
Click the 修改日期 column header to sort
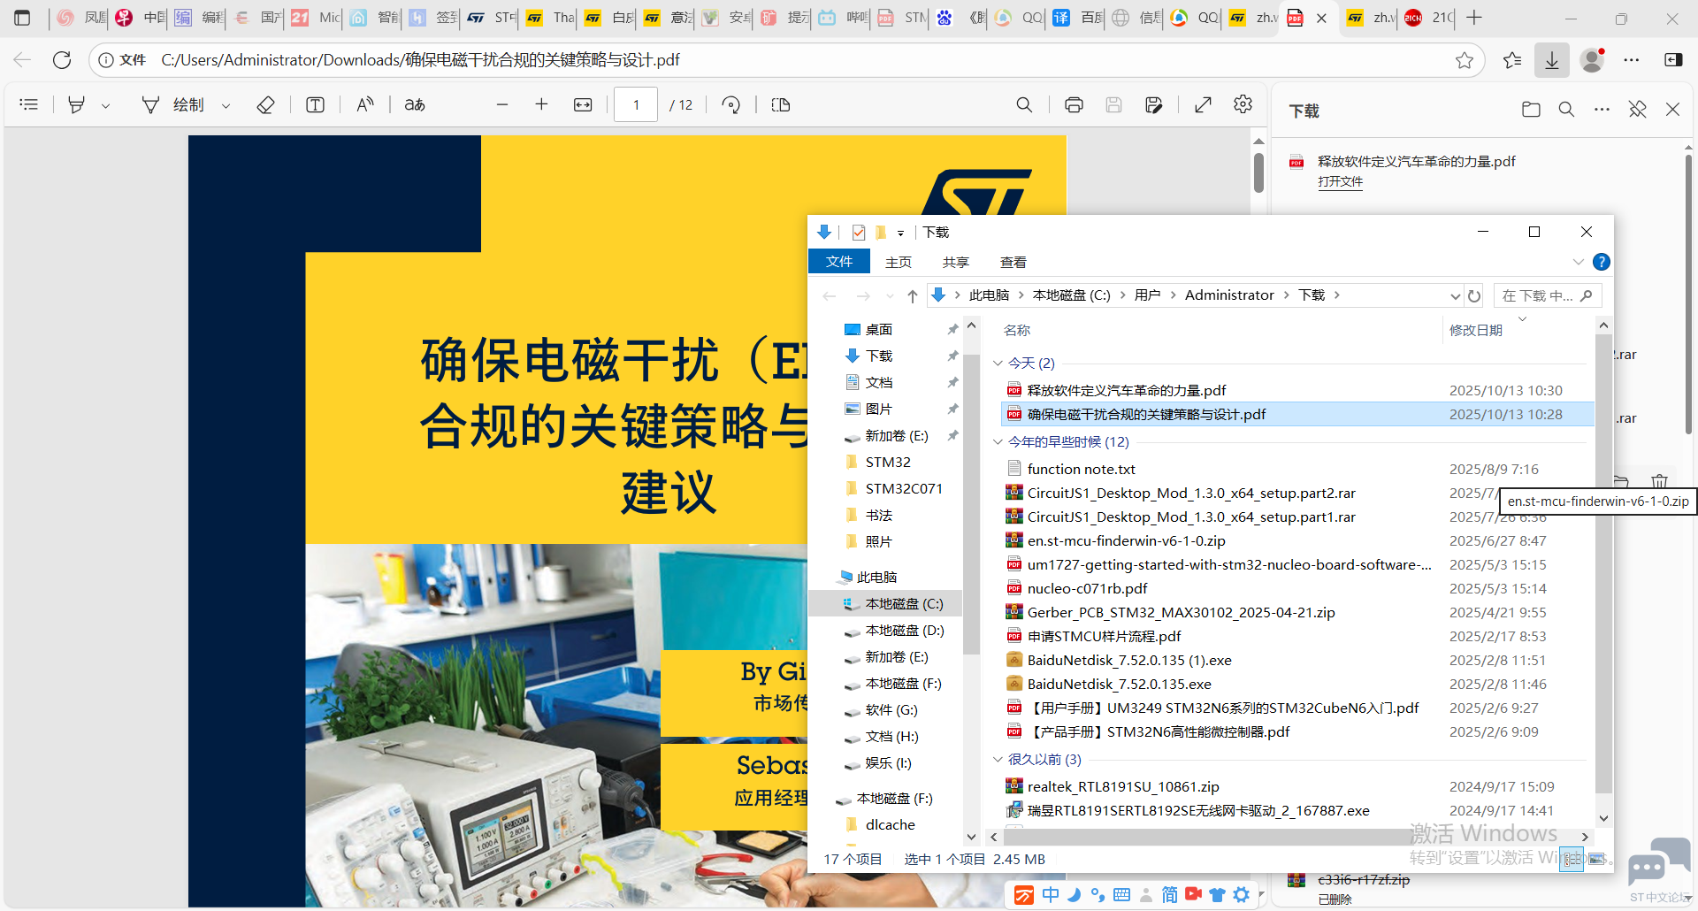(1478, 329)
